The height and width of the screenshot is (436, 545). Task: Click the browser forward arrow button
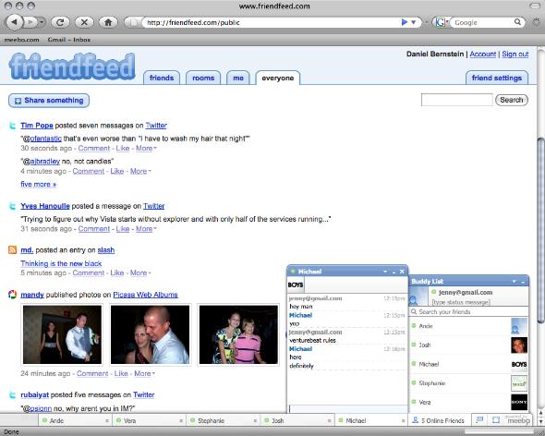tap(30, 22)
